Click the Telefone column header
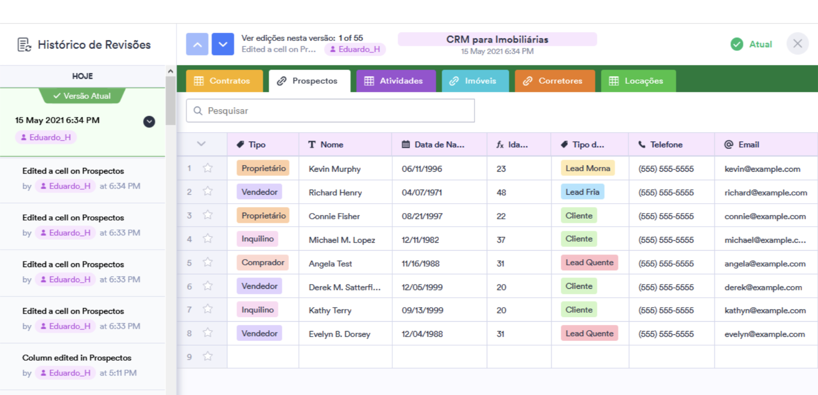The height and width of the screenshot is (395, 818). pyautogui.click(x=671, y=144)
